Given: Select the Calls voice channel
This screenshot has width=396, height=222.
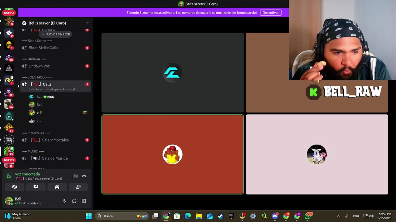Looking at the screenshot, I should 55,84.
